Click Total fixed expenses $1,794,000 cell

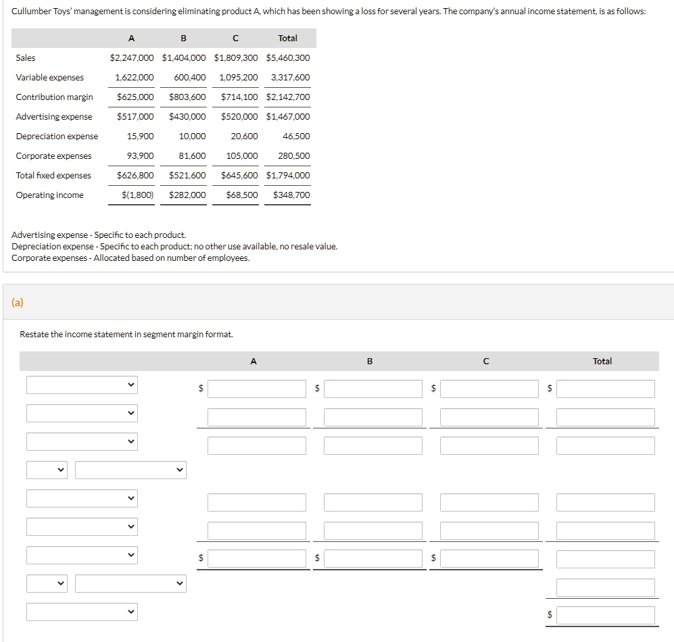pos(288,175)
